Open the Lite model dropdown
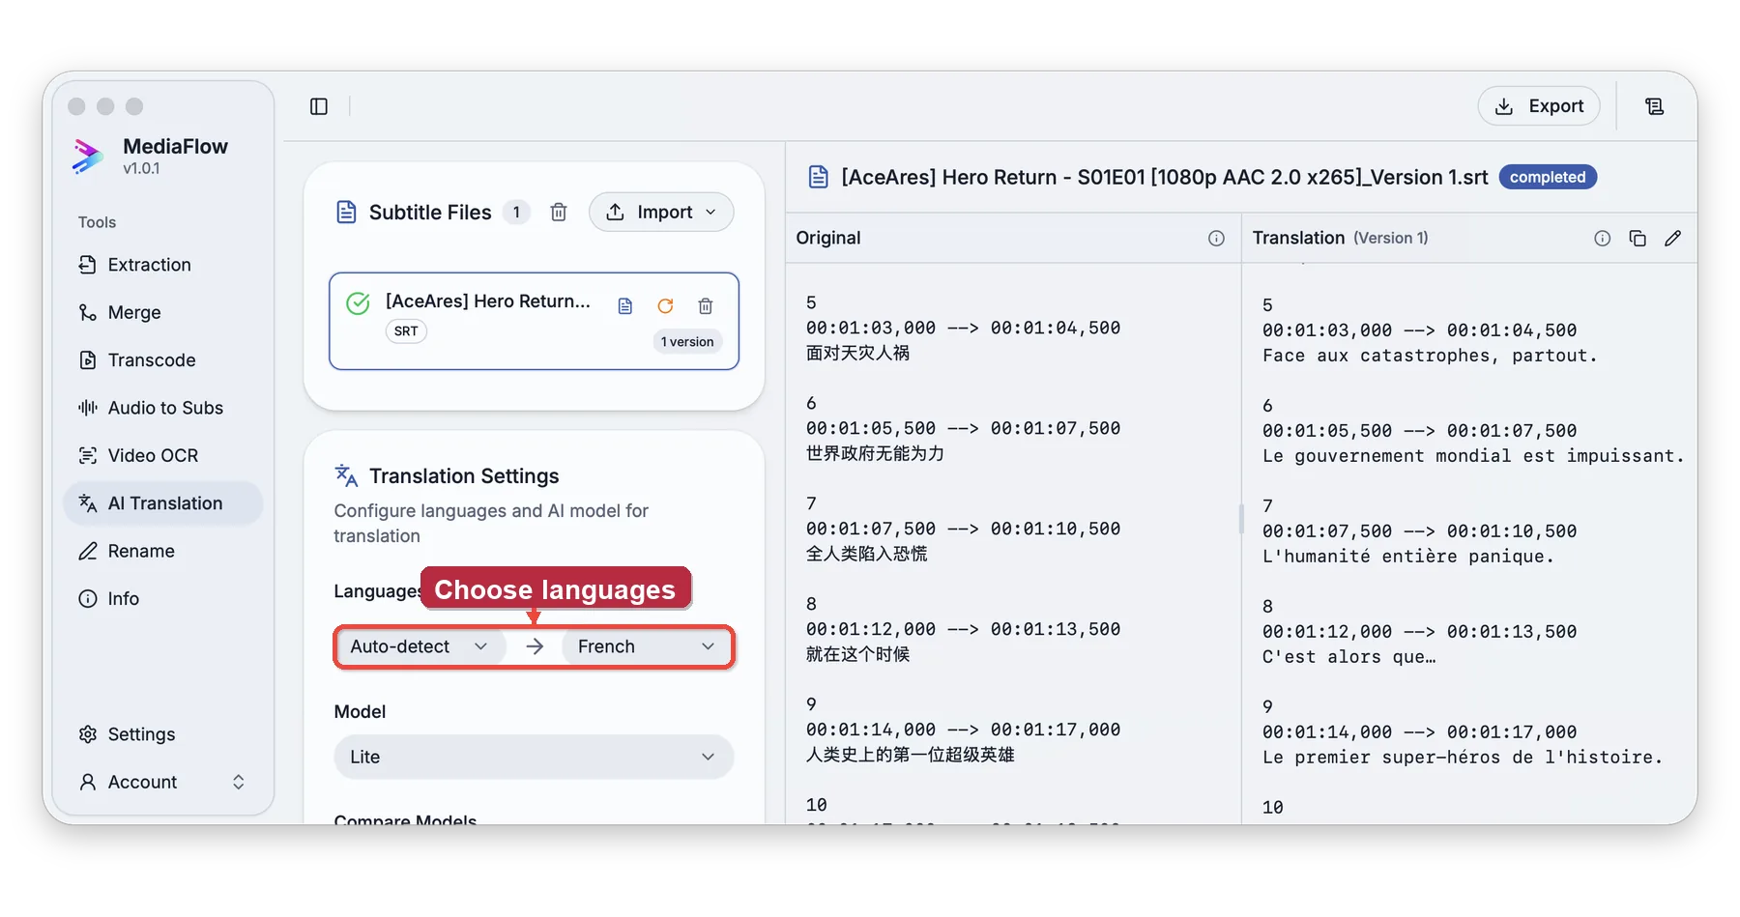1740x917 pixels. 534,757
